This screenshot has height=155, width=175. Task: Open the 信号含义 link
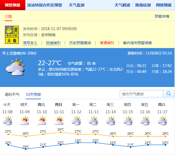(30, 43)
